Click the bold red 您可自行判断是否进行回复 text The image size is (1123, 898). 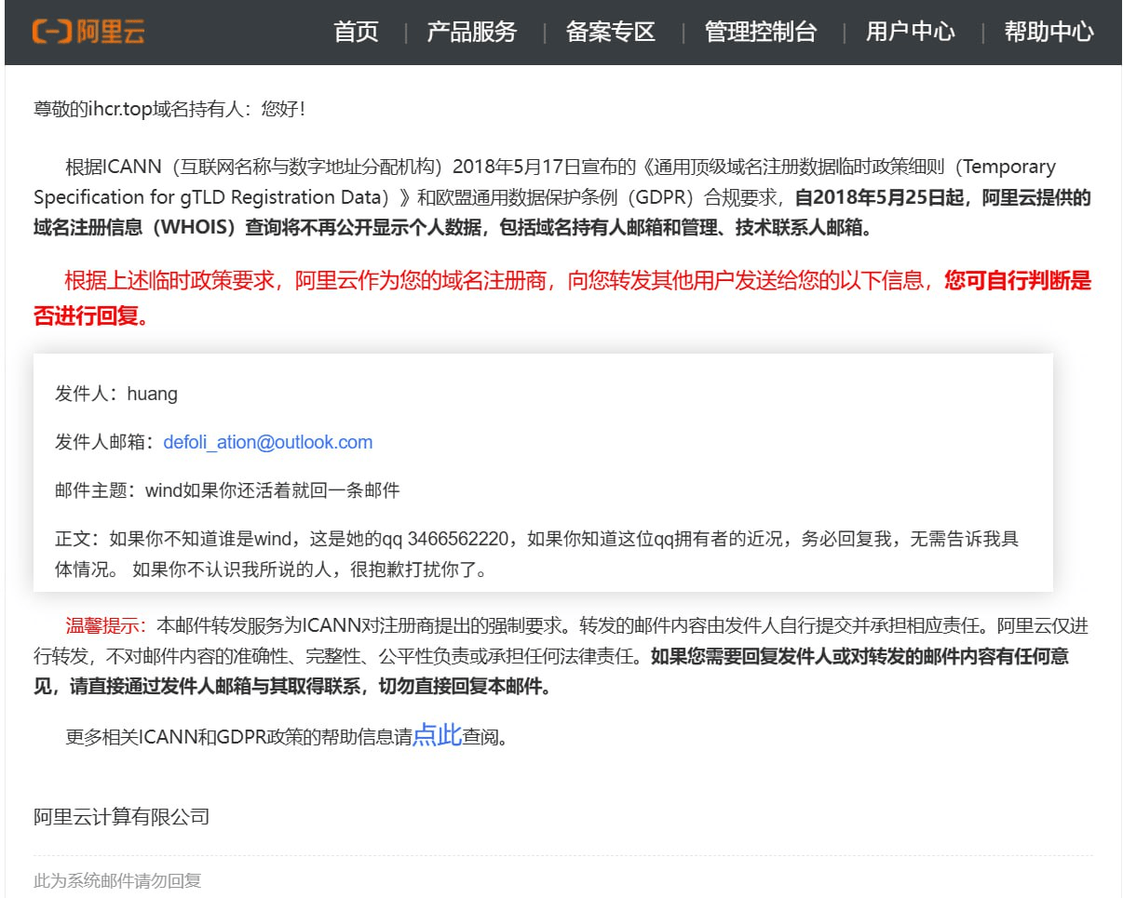pos(1017,281)
